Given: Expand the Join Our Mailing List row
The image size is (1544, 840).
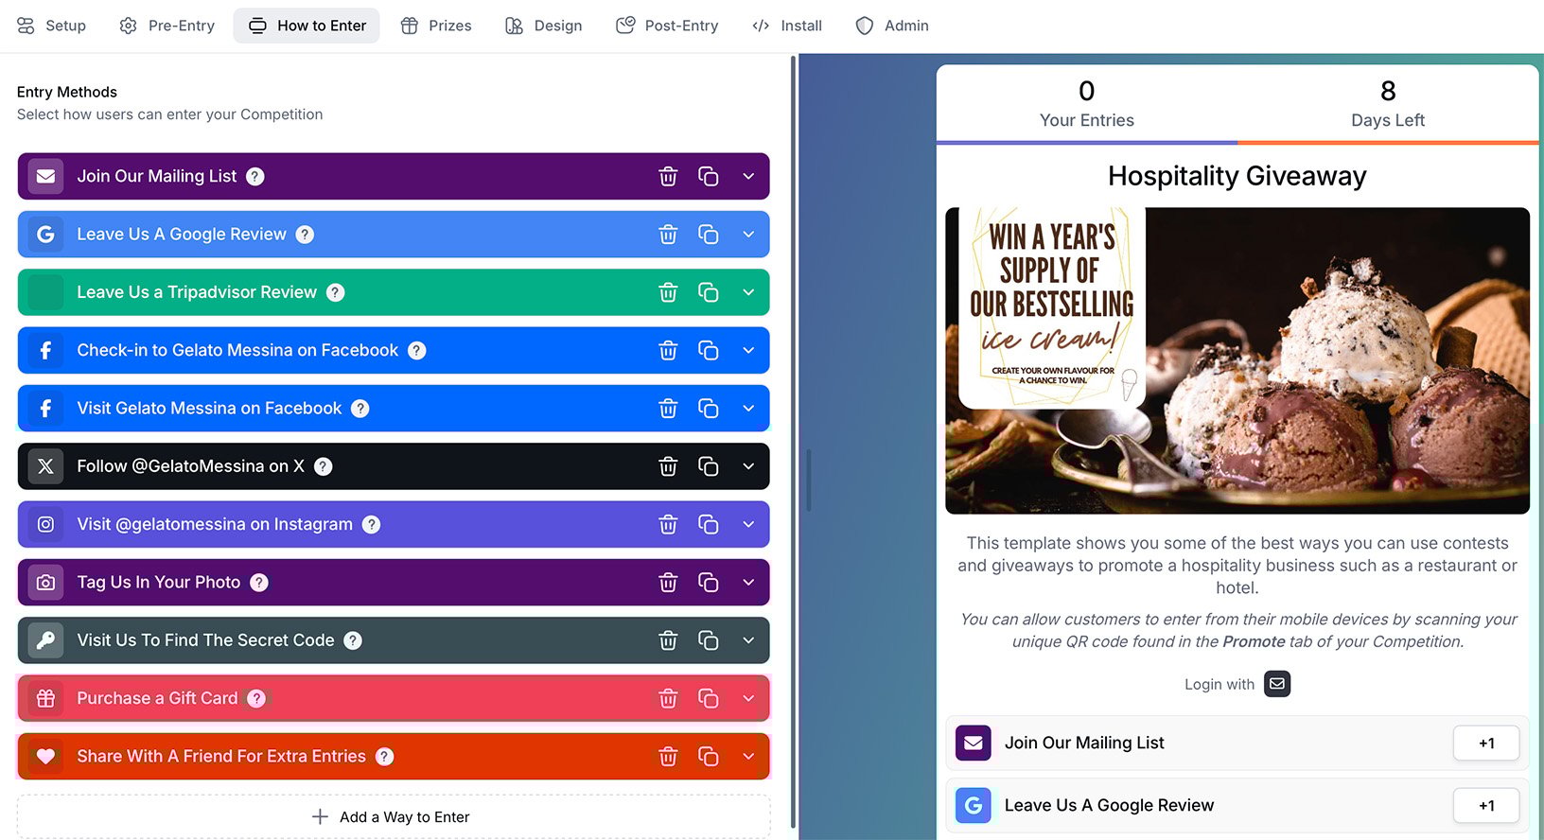Looking at the screenshot, I should [x=748, y=176].
